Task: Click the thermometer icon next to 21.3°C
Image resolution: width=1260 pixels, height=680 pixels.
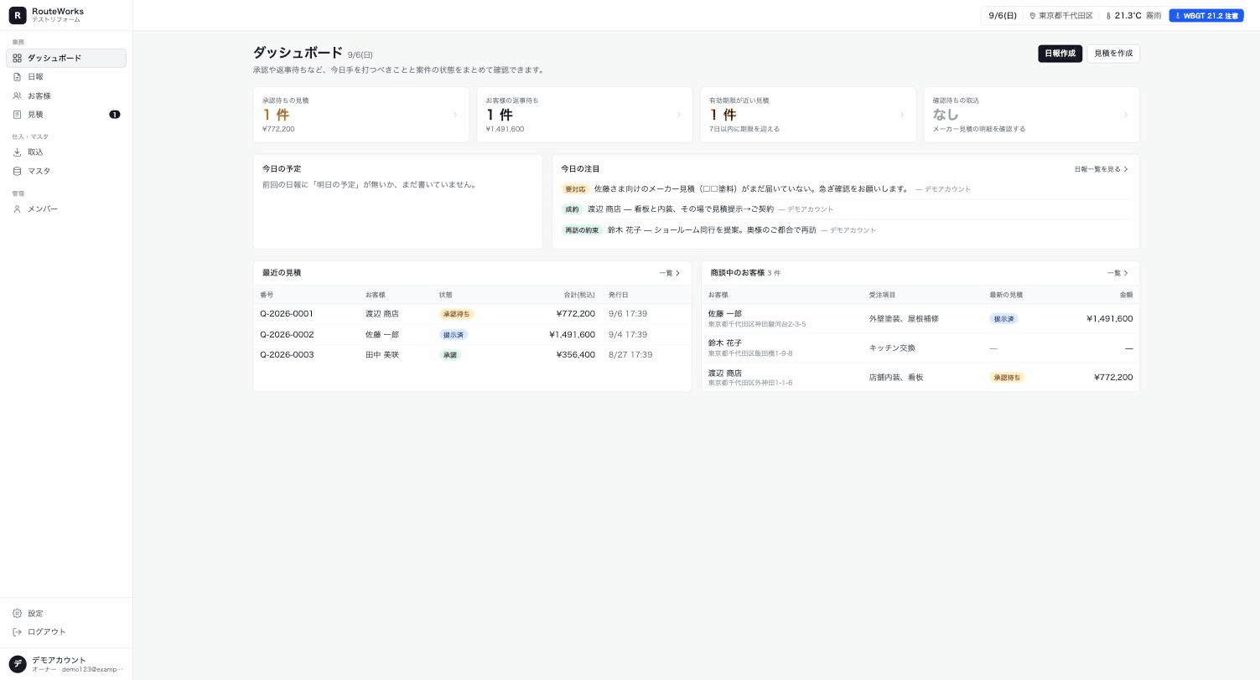Action: (x=1108, y=16)
